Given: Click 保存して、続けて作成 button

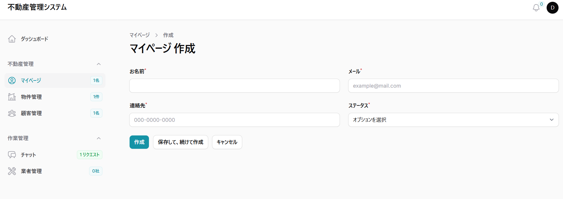Looking at the screenshot, I should click(x=181, y=142).
